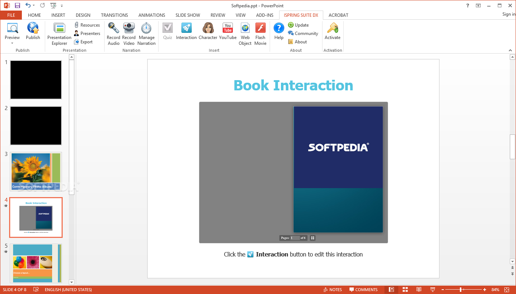
Task: Switch to the HOME tab
Action: pos(35,15)
